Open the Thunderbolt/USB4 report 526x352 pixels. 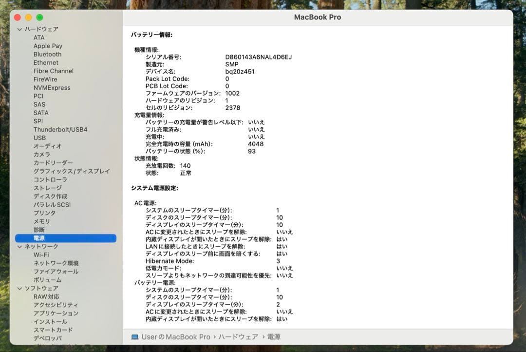pos(59,129)
